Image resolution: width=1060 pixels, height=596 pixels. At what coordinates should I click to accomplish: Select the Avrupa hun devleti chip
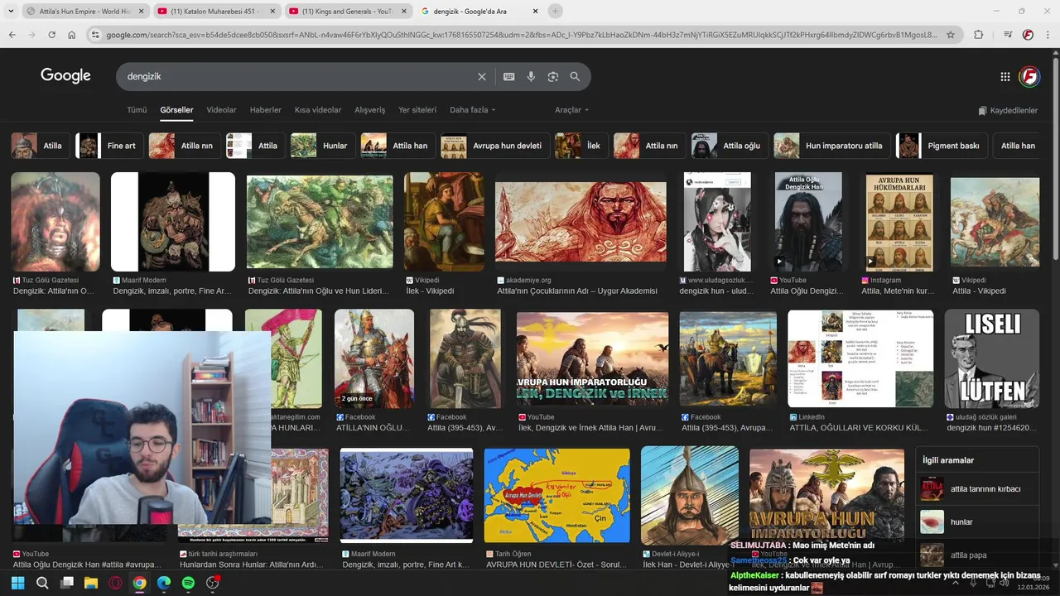[x=494, y=146]
